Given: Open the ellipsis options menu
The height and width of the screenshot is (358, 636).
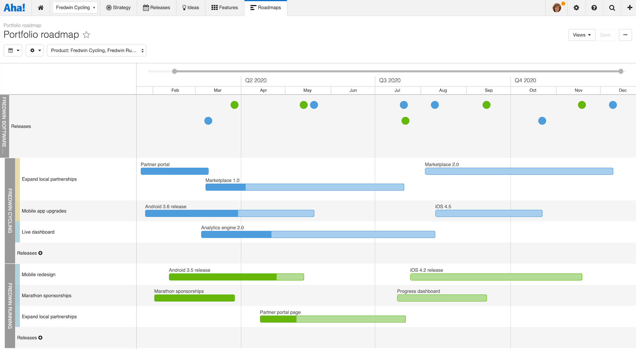Looking at the screenshot, I should tap(625, 35).
